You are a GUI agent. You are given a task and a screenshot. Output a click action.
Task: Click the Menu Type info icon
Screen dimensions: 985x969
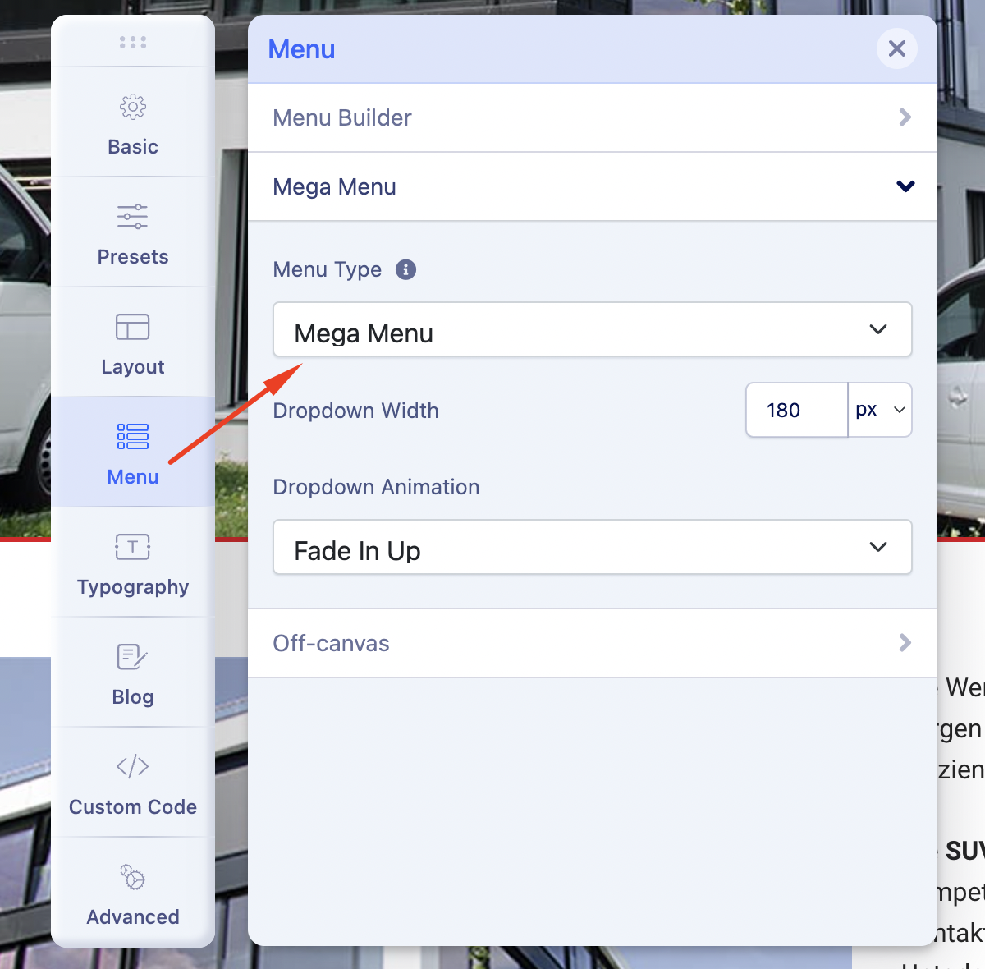[x=406, y=269]
